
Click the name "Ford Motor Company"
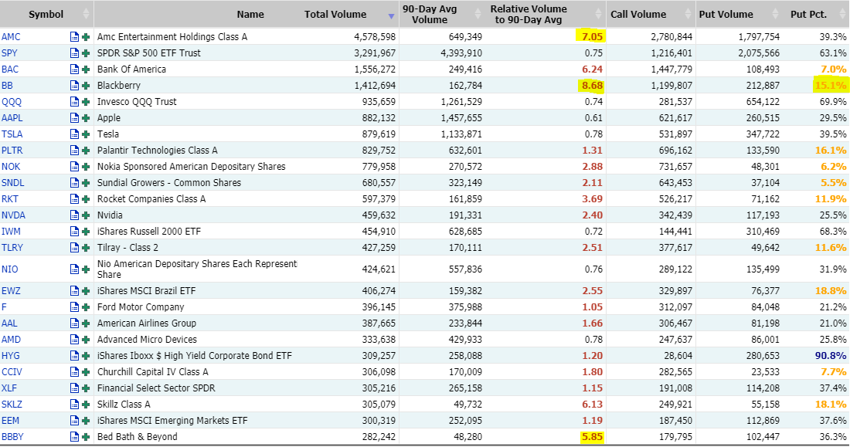pos(141,307)
